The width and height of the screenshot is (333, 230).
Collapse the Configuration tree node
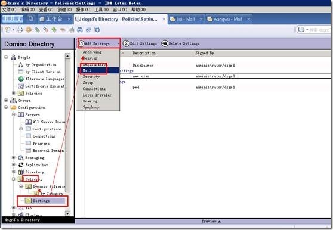tap(6, 107)
